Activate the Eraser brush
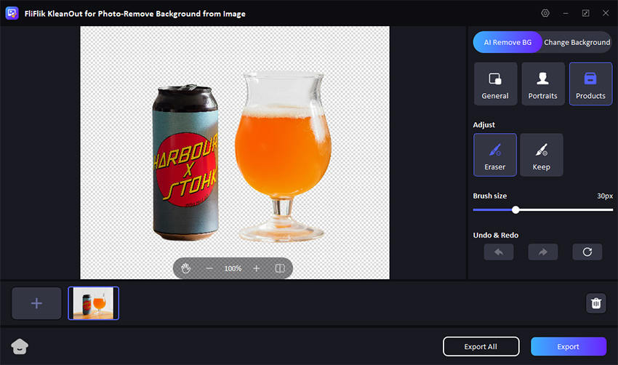Screen dimensions: 618x365 (495, 155)
